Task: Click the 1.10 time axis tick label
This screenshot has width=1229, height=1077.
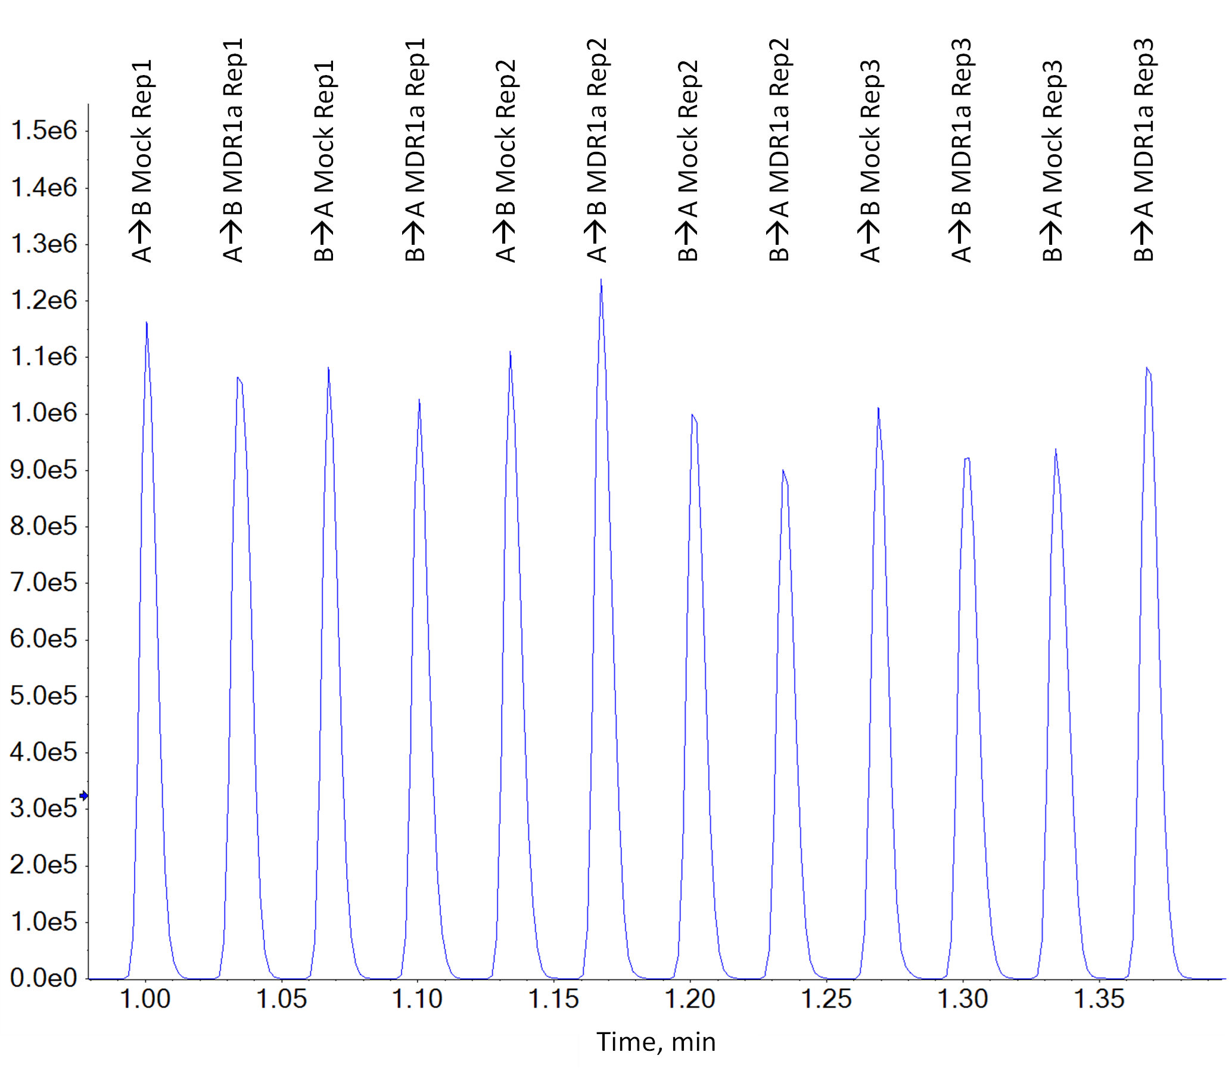Action: 417,1000
